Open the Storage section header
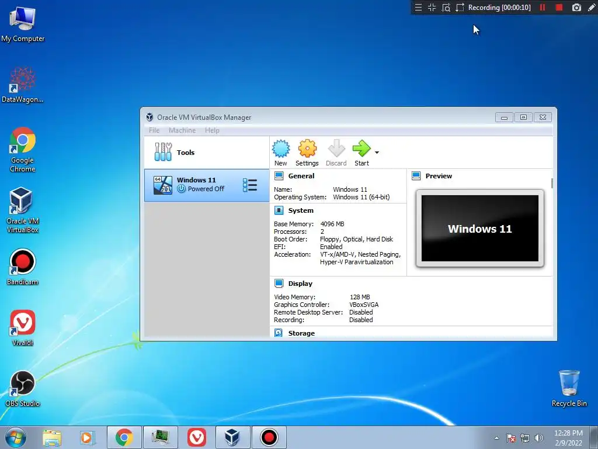Image resolution: width=598 pixels, height=449 pixels. click(301, 333)
